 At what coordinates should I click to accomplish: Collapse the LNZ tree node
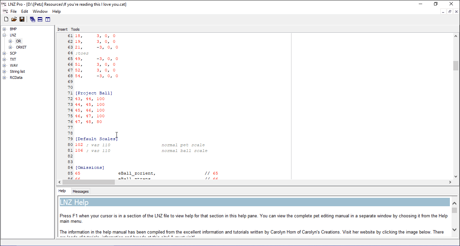pyautogui.click(x=4, y=35)
